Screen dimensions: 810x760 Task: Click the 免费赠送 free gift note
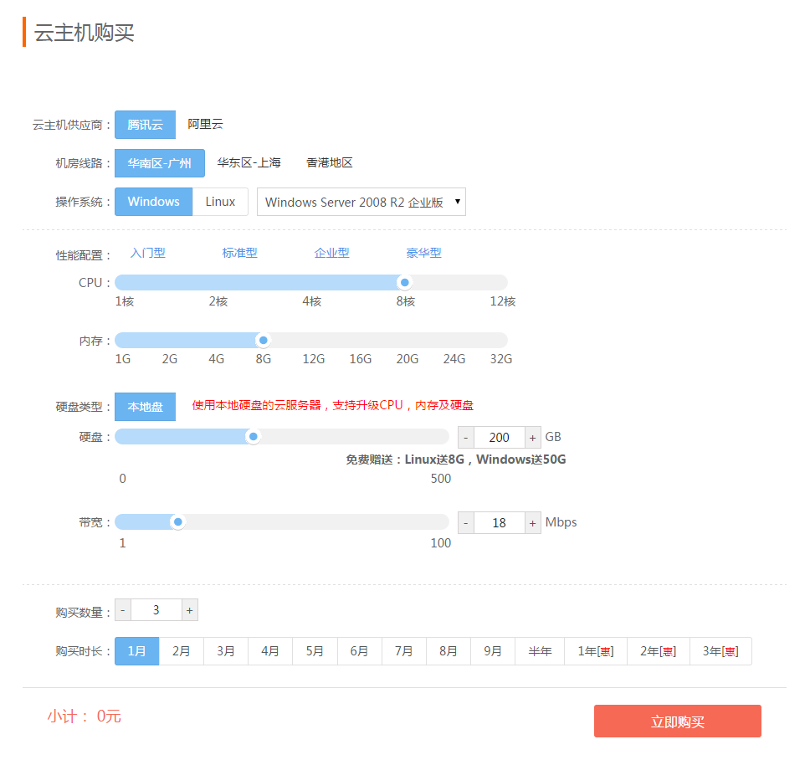tap(455, 460)
